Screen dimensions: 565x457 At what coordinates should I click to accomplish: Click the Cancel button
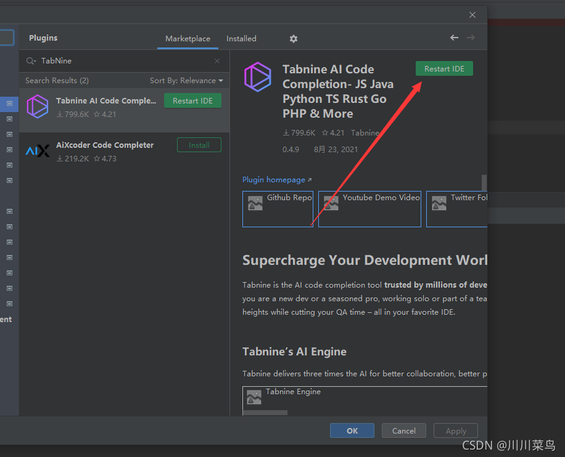(x=404, y=431)
